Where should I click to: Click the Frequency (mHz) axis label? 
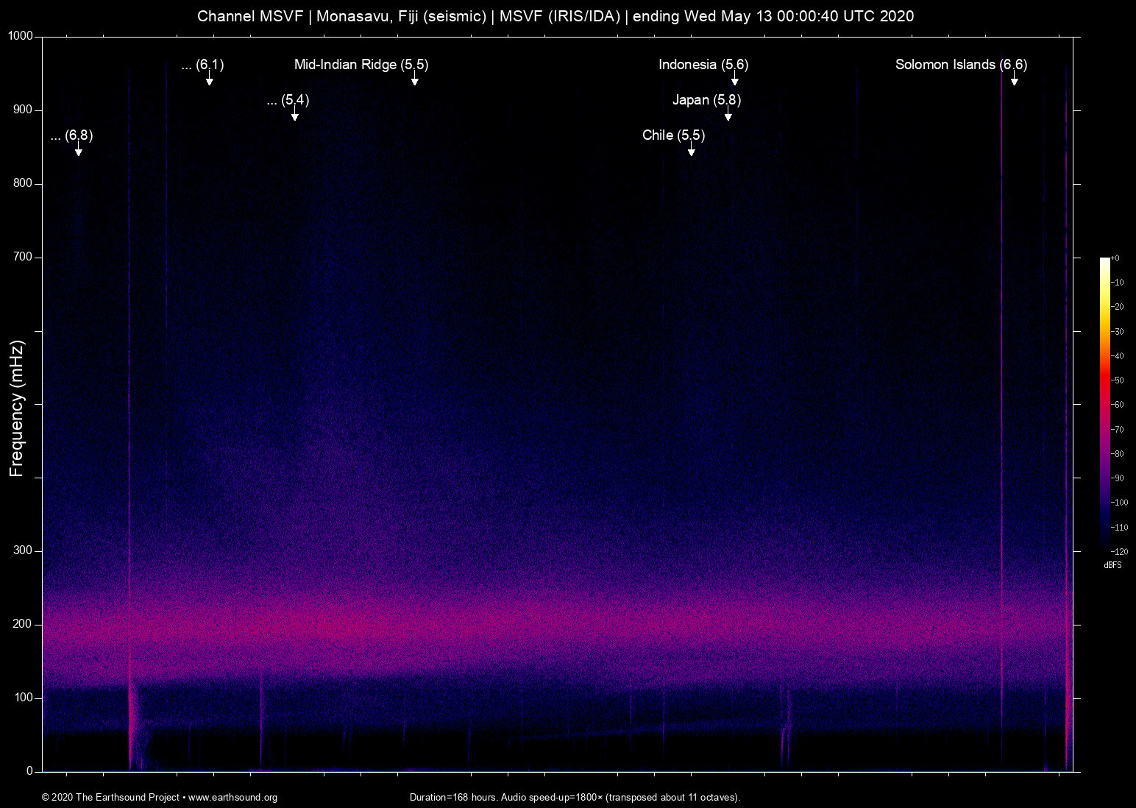17,408
